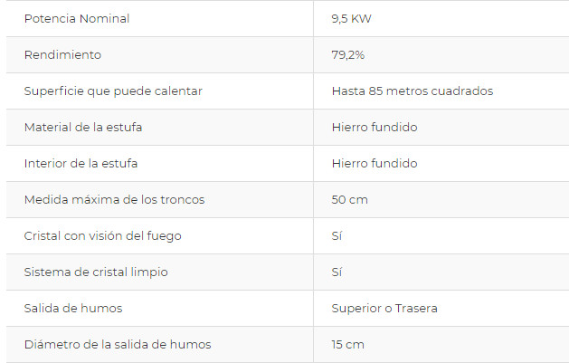Select "Hierro fundido" in the Material row
Image resolution: width=569 pixels, height=363 pixels.
tap(375, 127)
